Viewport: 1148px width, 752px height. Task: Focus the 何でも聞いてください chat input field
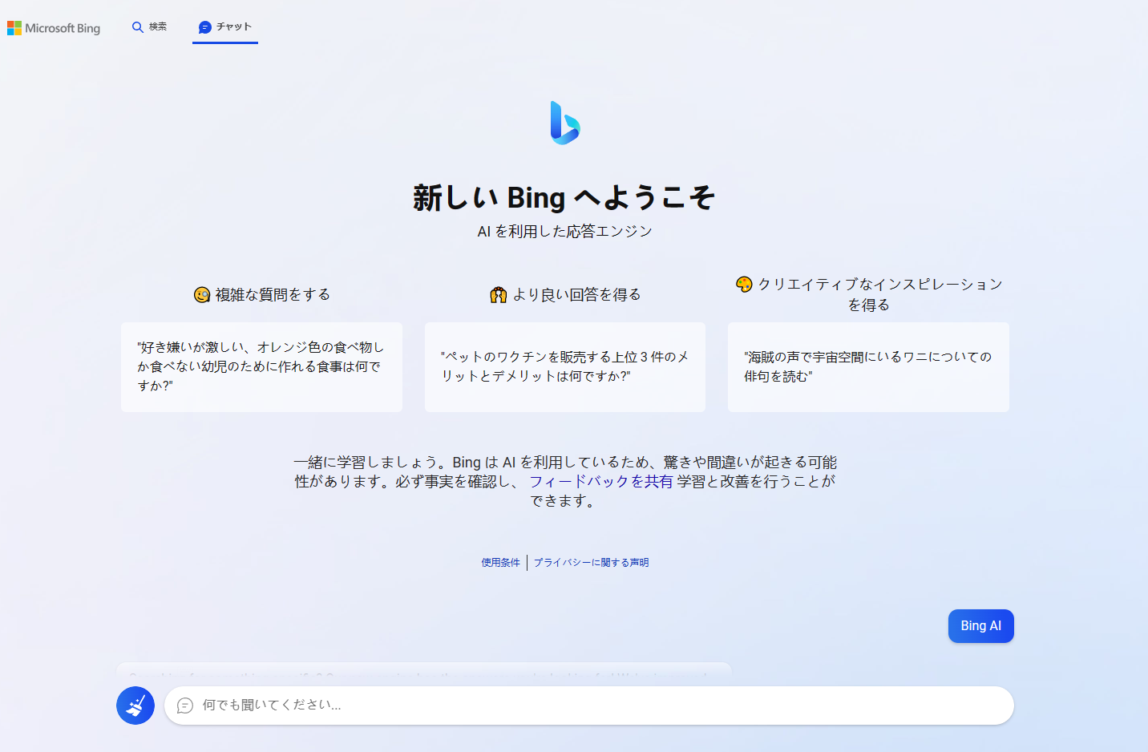(x=593, y=706)
